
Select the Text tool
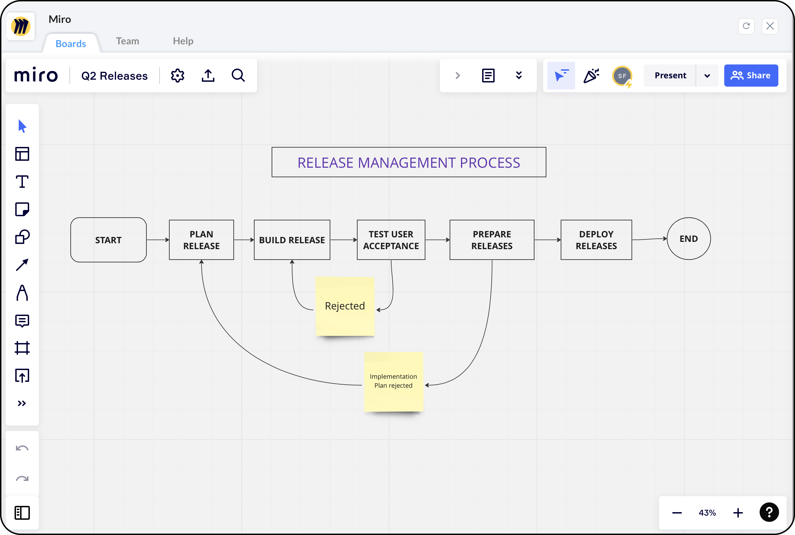point(22,182)
